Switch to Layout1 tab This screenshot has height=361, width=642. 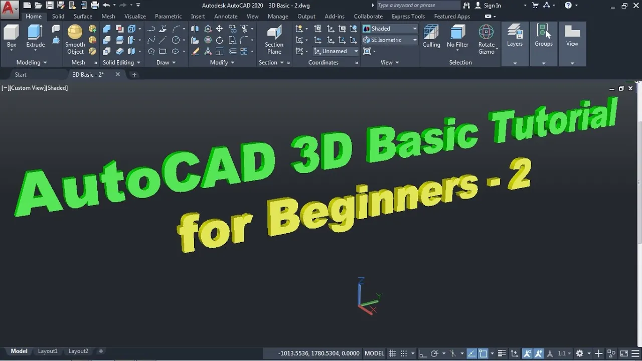click(48, 351)
